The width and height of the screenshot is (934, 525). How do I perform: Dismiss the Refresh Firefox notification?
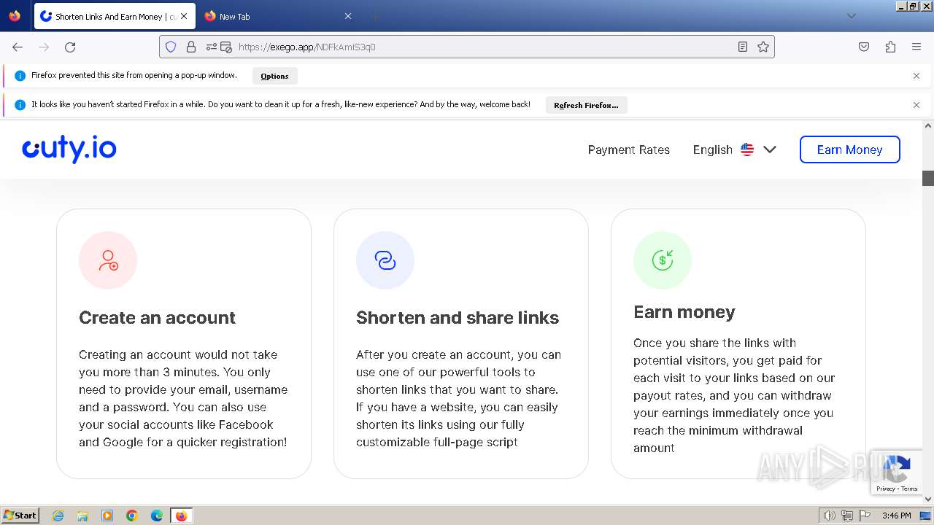pyautogui.click(x=916, y=105)
